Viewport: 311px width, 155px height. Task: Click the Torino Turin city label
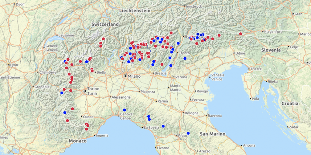[x=94, y=91]
